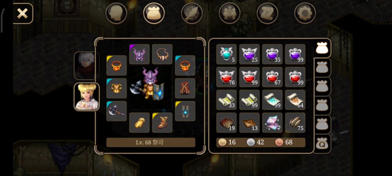Select the blue crystal shield slot
Screen dimensions: 392x176
point(185,111)
